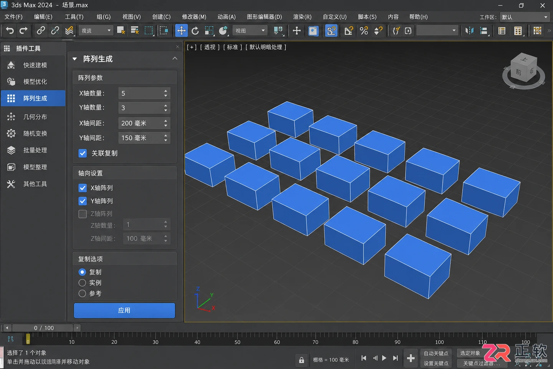553x369 pixels.
Task: Click the Align tool icon
Action: [x=484, y=31]
